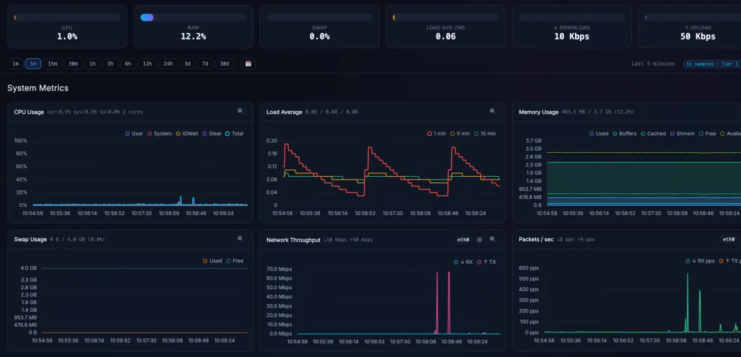The image size is (741, 357).
Task: Click the Load Avg progress bar
Action: click(446, 17)
